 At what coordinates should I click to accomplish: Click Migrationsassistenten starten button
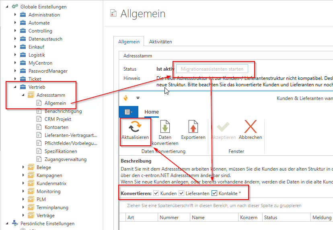[x=212, y=69]
